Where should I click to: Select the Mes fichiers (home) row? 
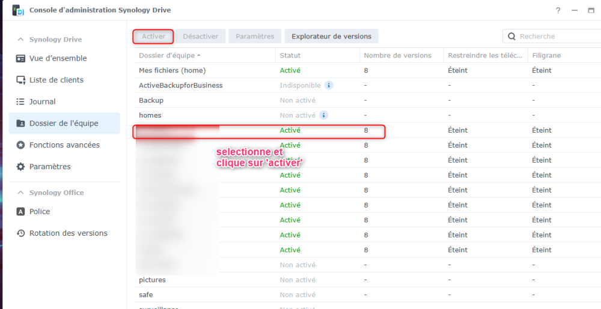click(x=368, y=70)
